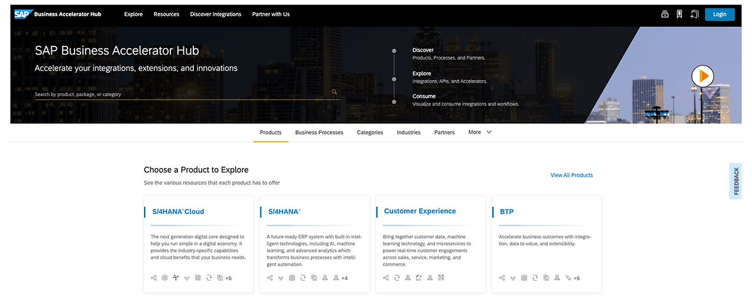
Task: Click branching-nodes icon in S/4HANA Cloud card
Action: (176, 278)
